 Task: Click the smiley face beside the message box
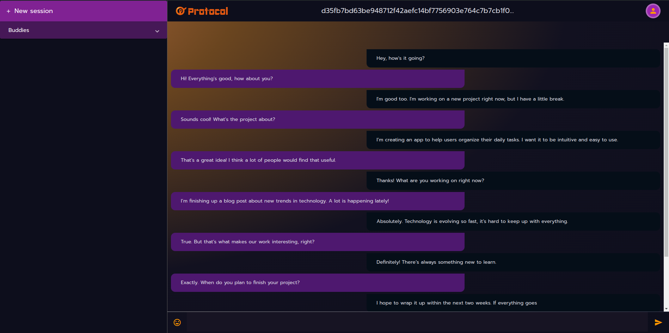point(177,322)
